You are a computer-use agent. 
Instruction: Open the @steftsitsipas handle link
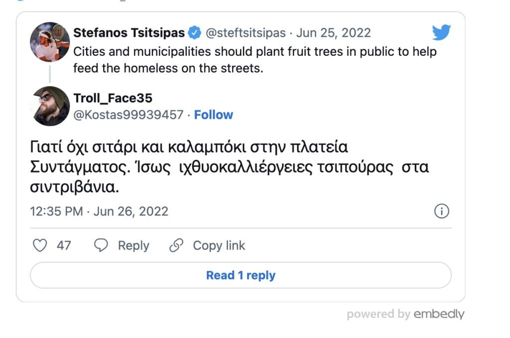coord(246,33)
